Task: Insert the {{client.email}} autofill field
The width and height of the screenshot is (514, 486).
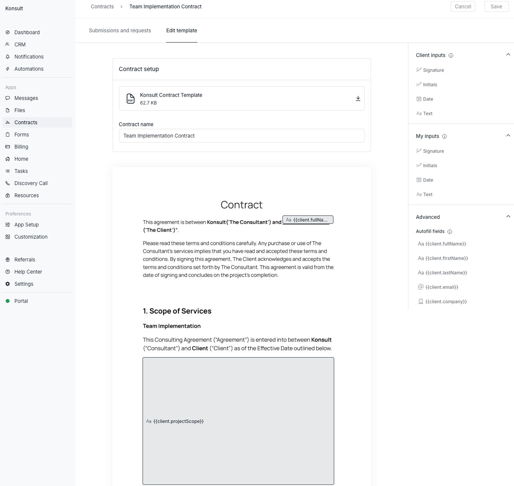Action: pyautogui.click(x=442, y=287)
